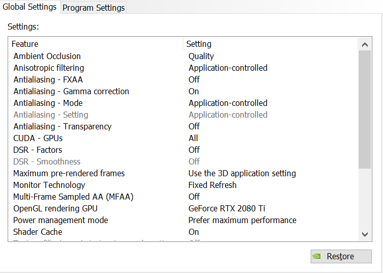Open the Off value for DSR Factors
The image size is (383, 273).
194,150
